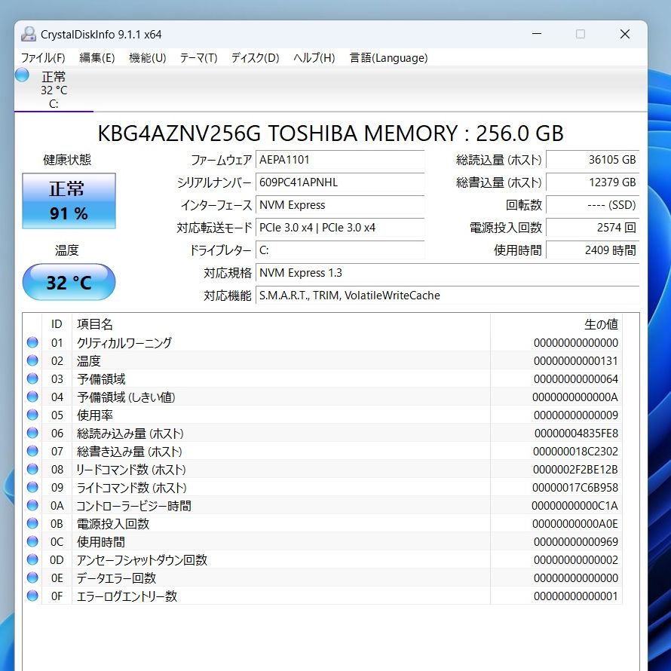671x671 pixels.
Task: Click raw value 0000002F2BE12B
Action: point(575,470)
